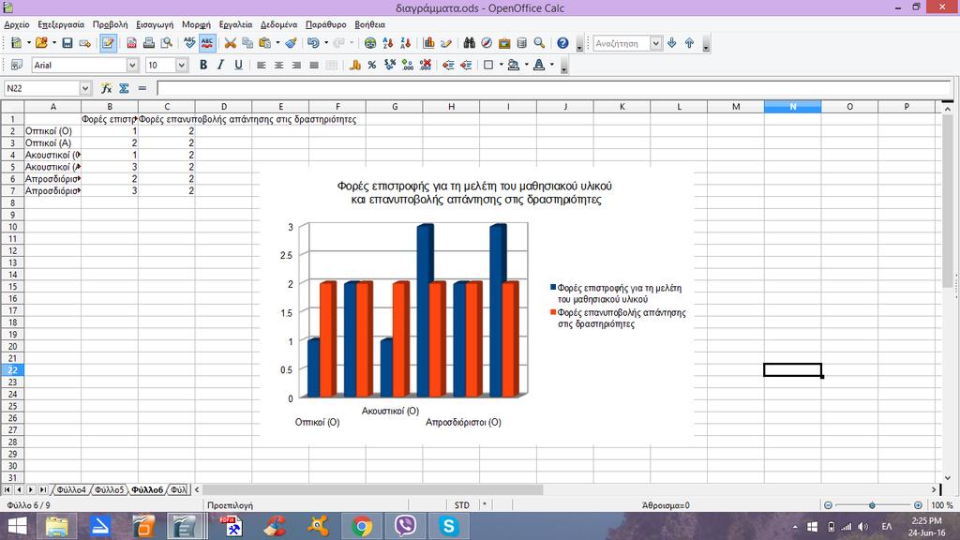
Task: Apply Currency number format icon
Action: pos(355,65)
